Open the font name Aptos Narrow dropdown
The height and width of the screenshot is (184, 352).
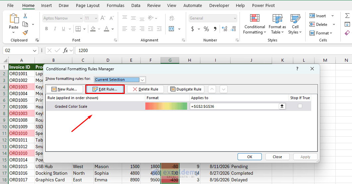(x=81, y=18)
